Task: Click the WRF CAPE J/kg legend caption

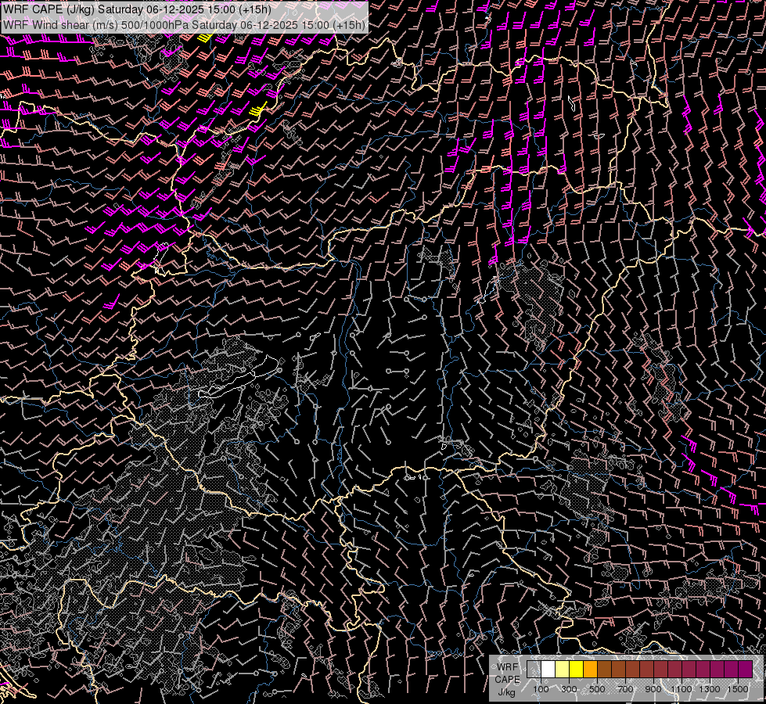Action: coord(507,680)
